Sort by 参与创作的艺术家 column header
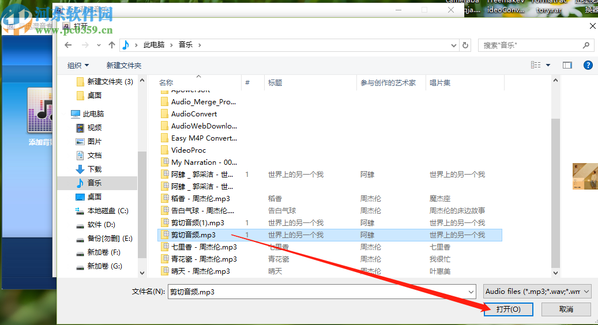The image size is (598, 325). pos(392,82)
